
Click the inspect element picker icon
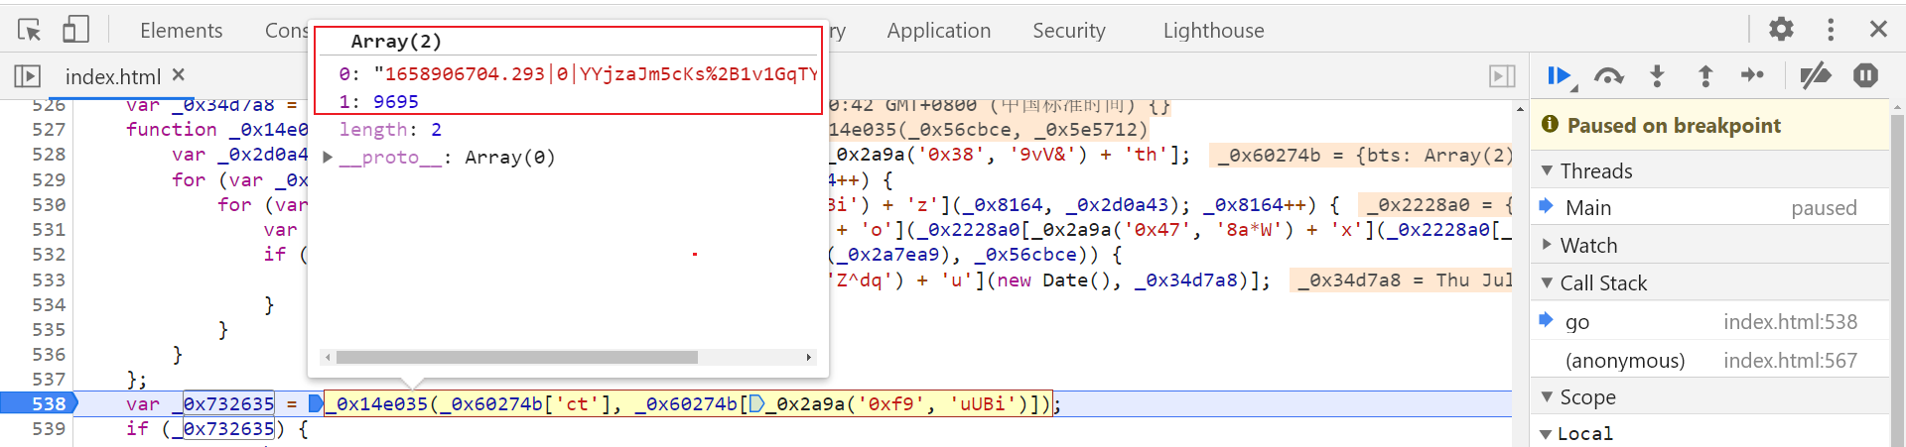29,30
